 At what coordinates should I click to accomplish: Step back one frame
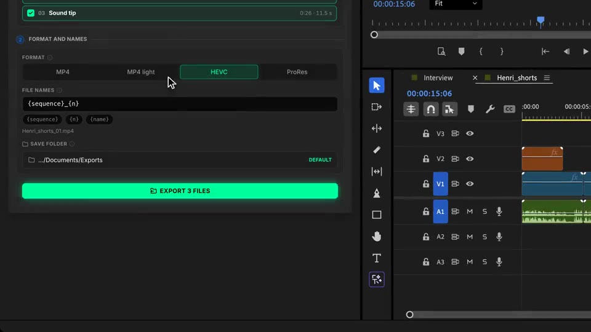566,52
